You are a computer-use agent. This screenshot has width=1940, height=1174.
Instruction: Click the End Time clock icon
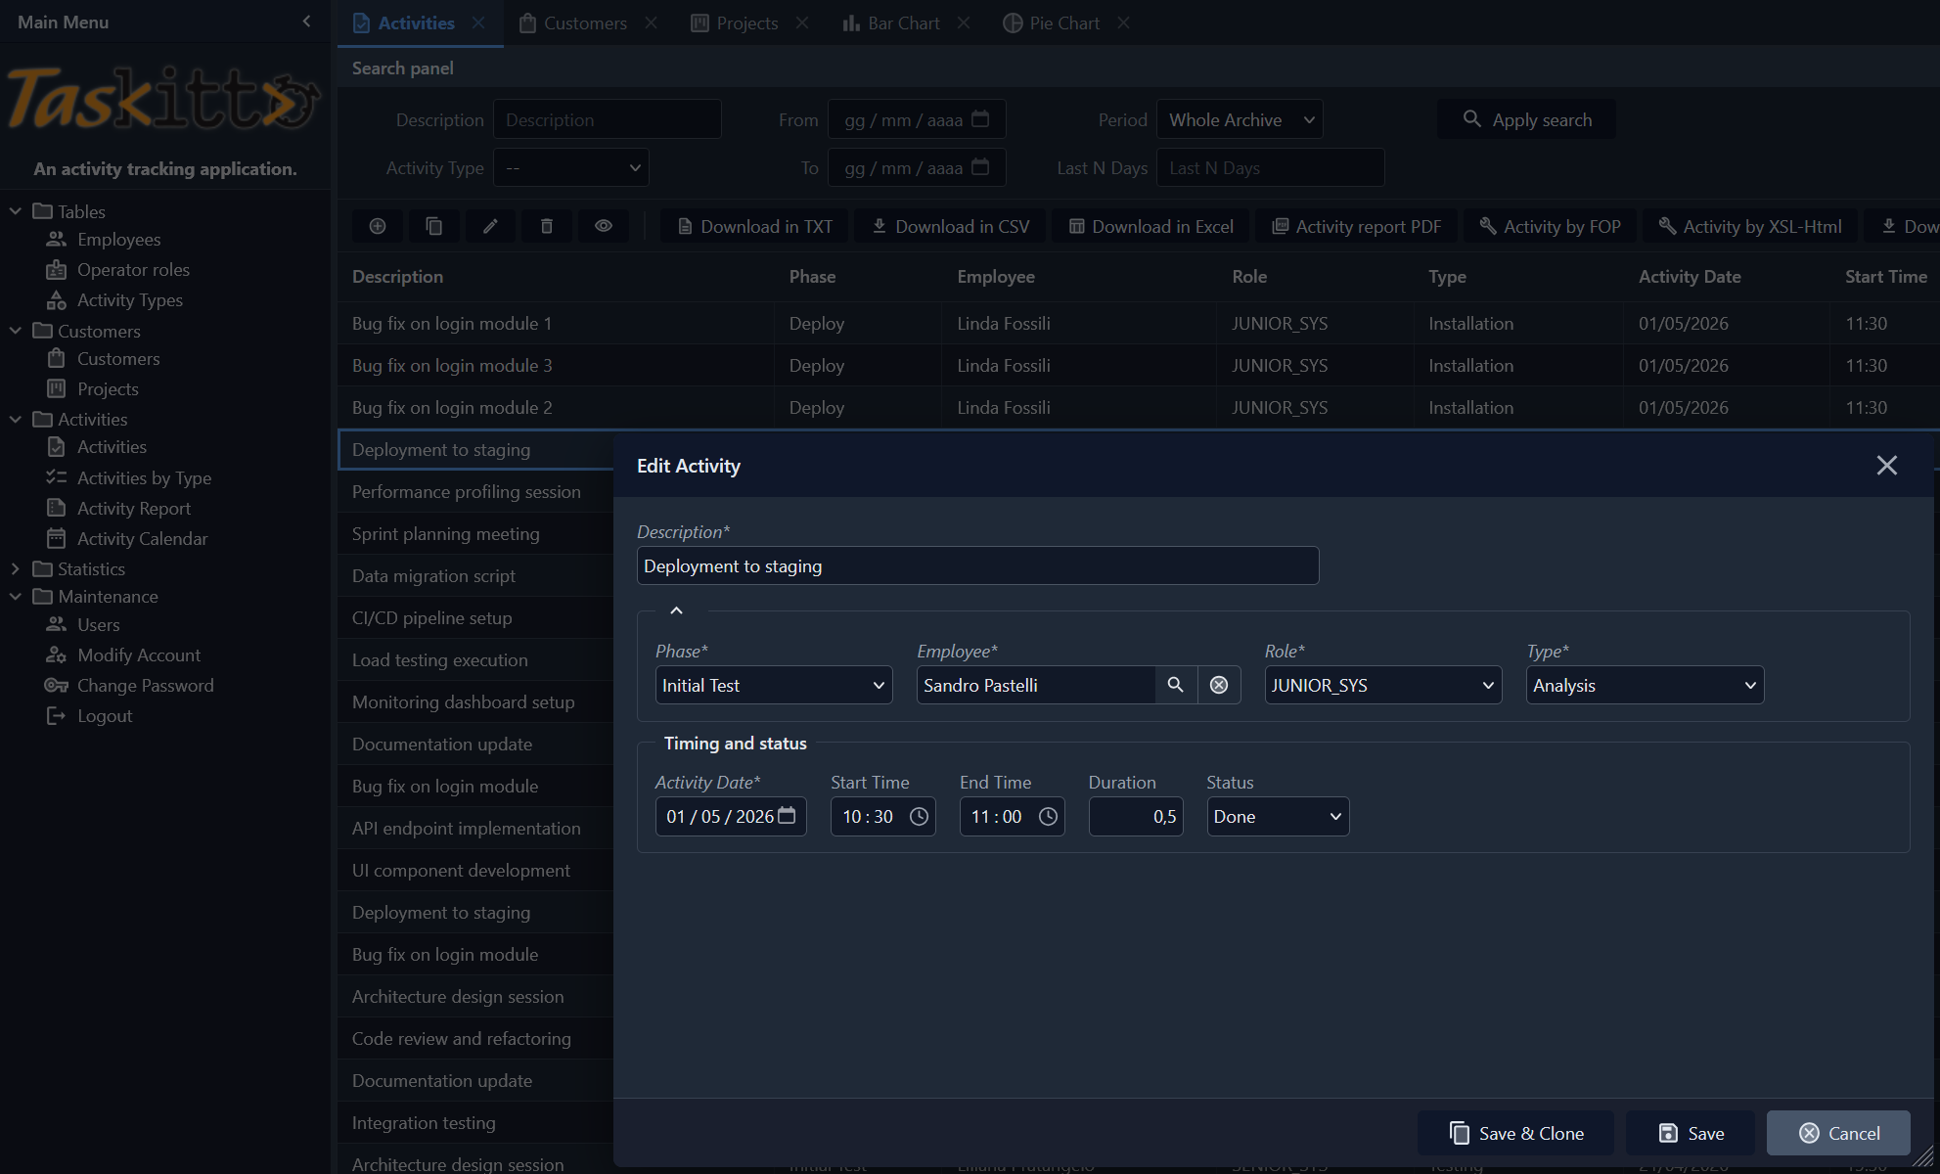[1048, 816]
